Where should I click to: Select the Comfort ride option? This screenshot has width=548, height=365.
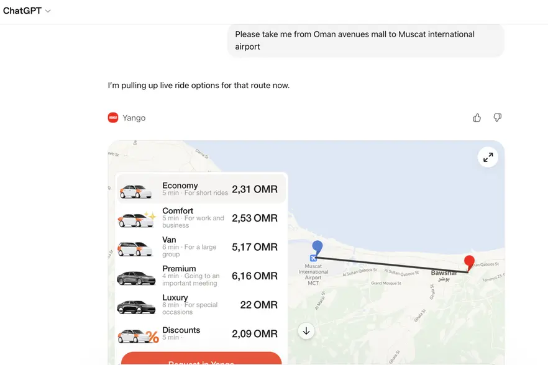201,218
